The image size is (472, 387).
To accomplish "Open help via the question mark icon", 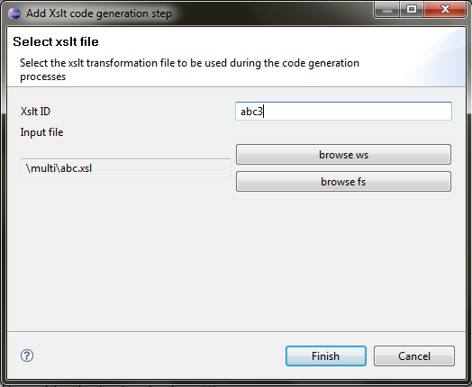I will (27, 355).
